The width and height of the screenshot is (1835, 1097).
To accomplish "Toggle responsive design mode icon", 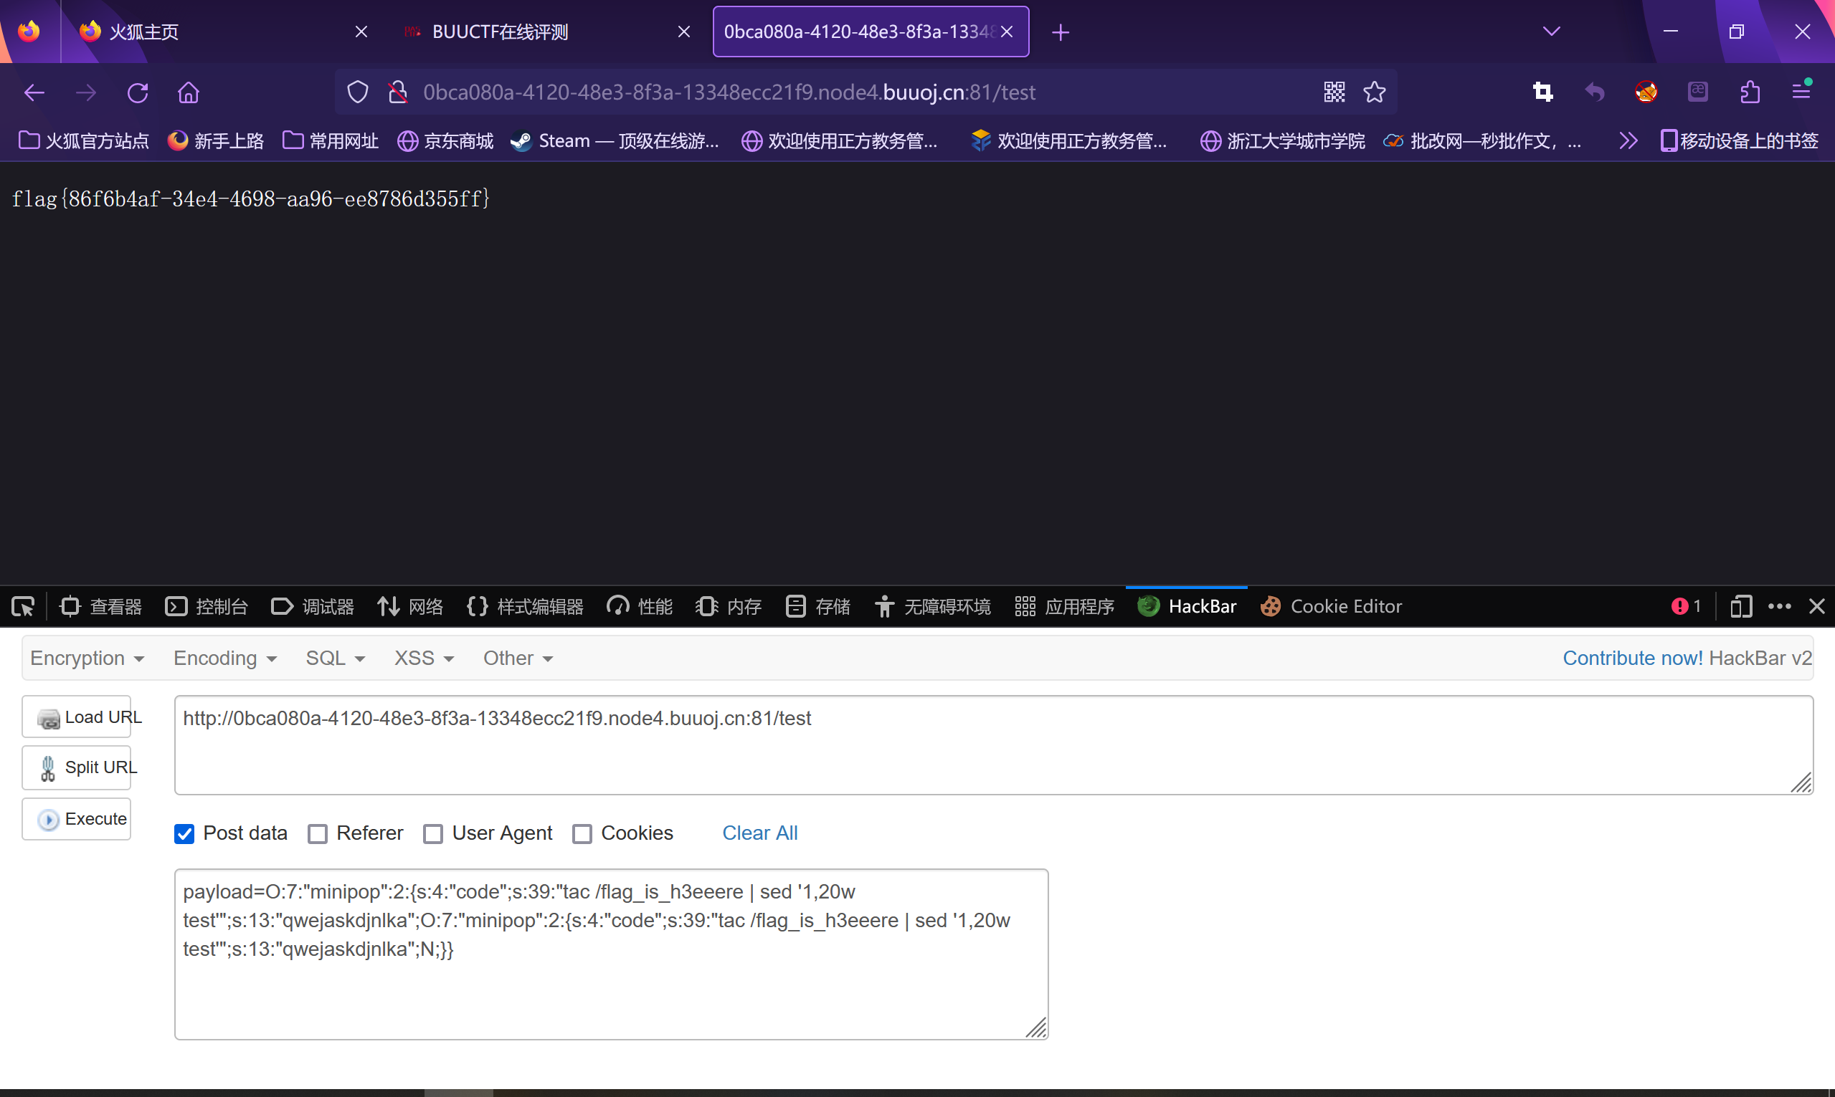I will pyautogui.click(x=1741, y=607).
